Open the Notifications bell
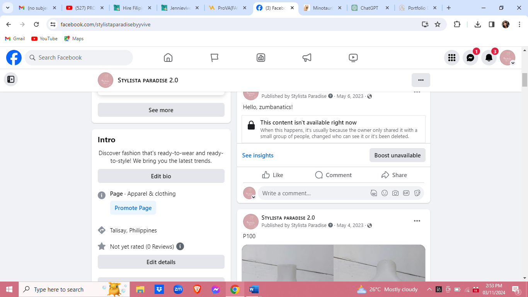This screenshot has height=297, width=528. pos(489,58)
